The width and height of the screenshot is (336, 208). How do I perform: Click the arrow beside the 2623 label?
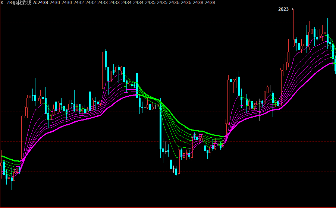click(292, 9)
